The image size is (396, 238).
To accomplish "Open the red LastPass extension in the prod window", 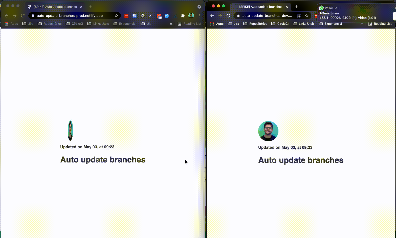I will [x=126, y=16].
